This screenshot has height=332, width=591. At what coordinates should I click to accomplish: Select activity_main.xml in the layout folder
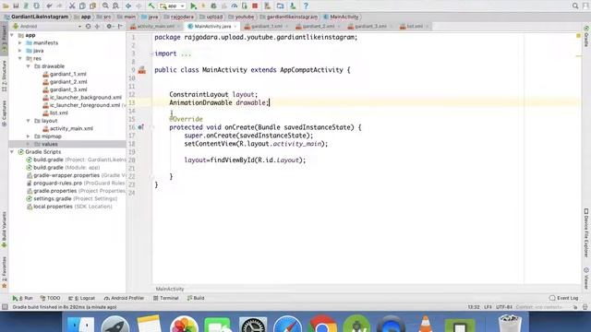[71, 128]
